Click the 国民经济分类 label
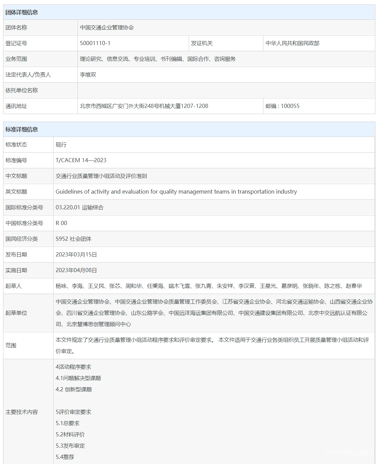The image size is (376, 464). click(x=21, y=239)
